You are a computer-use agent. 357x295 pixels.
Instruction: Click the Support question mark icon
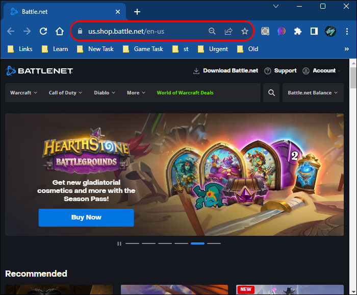point(268,71)
